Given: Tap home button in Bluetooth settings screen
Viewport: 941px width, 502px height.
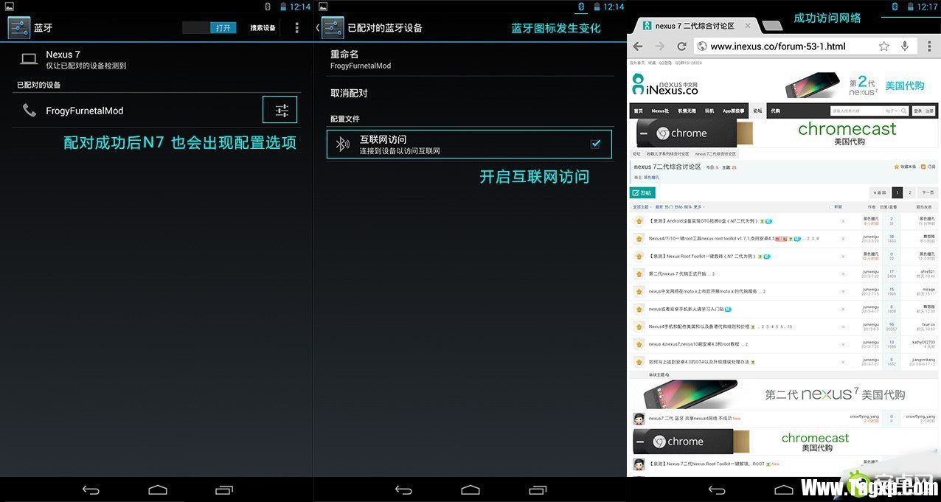Looking at the screenshot, I should [158, 489].
